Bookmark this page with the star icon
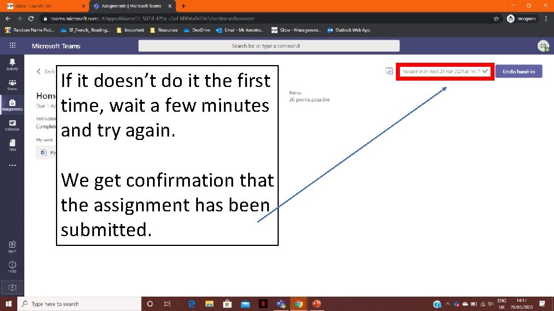The width and height of the screenshot is (554, 311). click(x=496, y=18)
